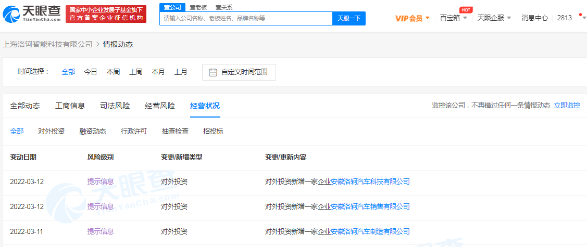Click the 变更/更新内容 column header
This screenshot has width=587, height=247.
click(285, 158)
